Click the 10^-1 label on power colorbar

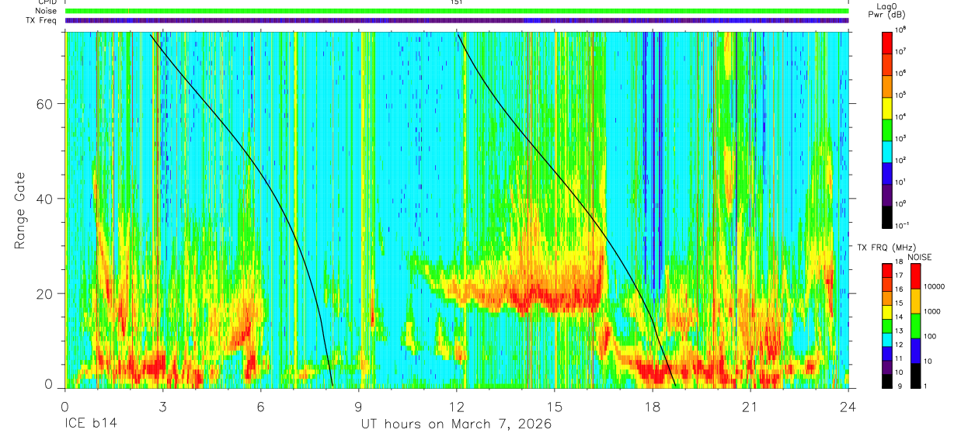point(901,226)
